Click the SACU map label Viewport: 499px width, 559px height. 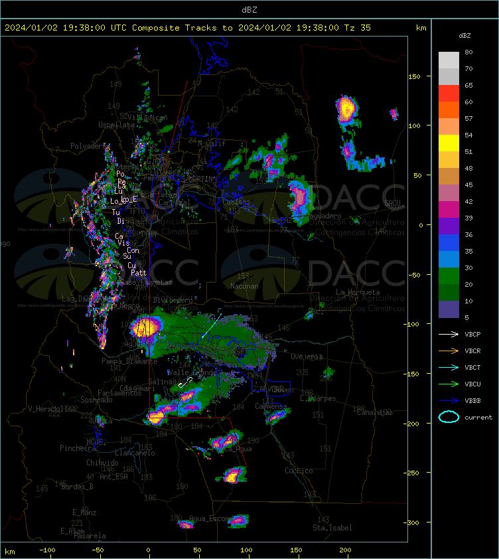[x=392, y=203]
